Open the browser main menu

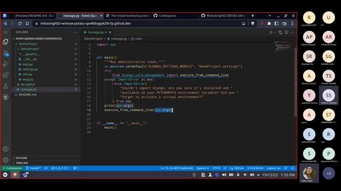[x=293, y=23]
